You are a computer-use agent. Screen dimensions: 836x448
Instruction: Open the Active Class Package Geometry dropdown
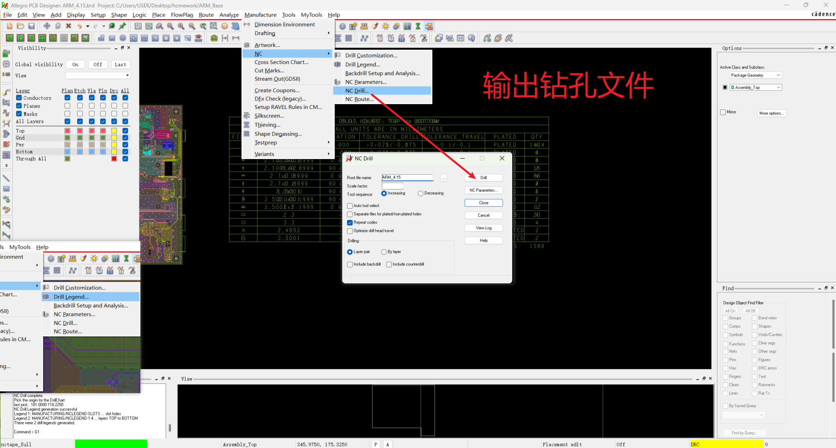(756, 75)
